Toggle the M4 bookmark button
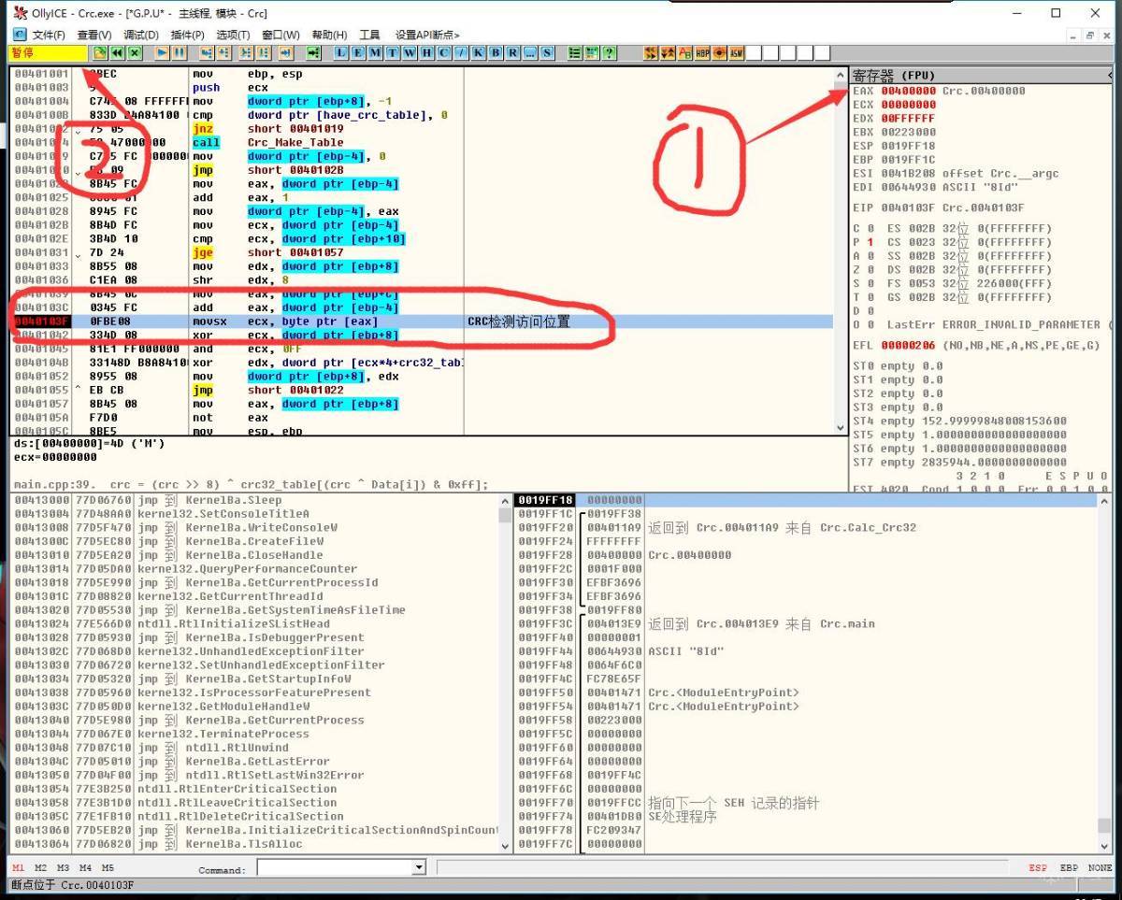 [x=85, y=868]
